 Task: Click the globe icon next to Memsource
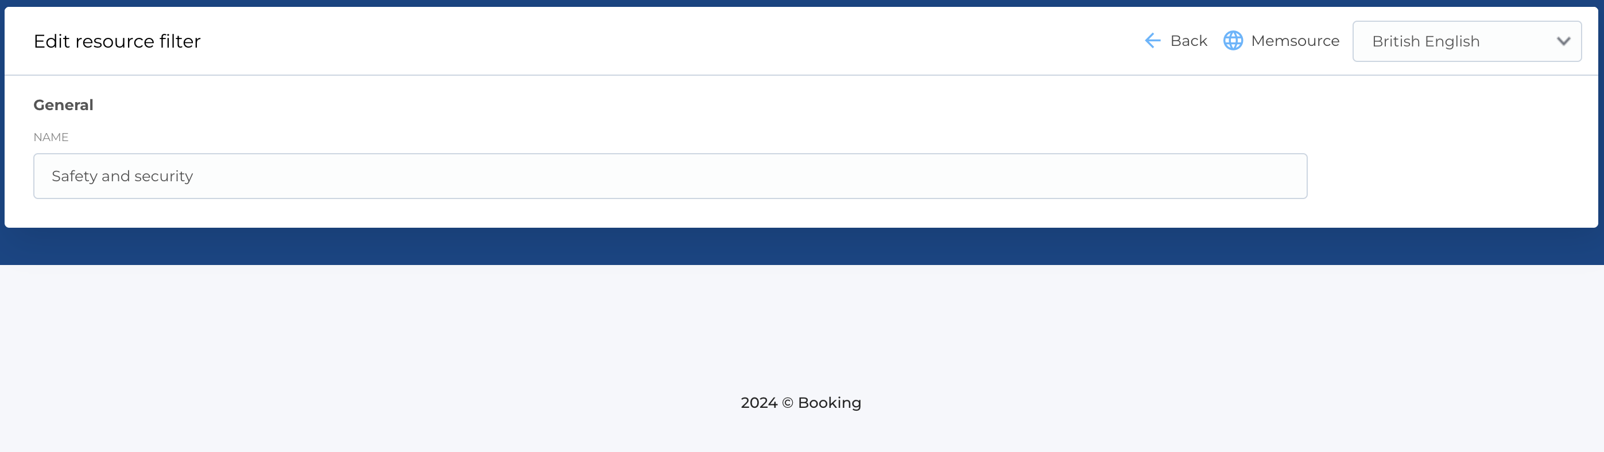point(1233,41)
